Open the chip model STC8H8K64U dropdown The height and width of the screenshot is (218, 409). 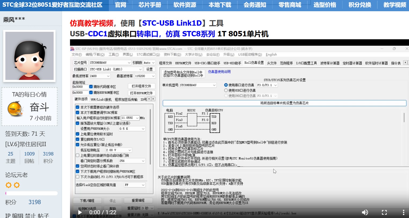[x=110, y=63]
